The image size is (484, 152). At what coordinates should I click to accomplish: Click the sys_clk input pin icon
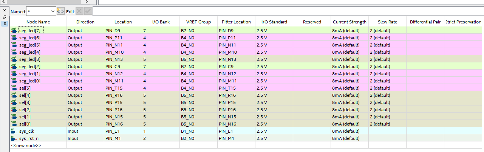(14, 131)
